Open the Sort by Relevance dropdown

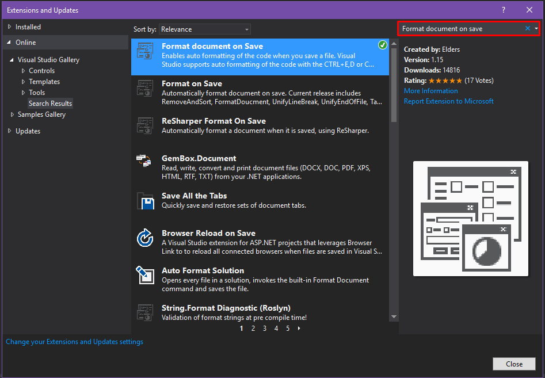click(205, 29)
